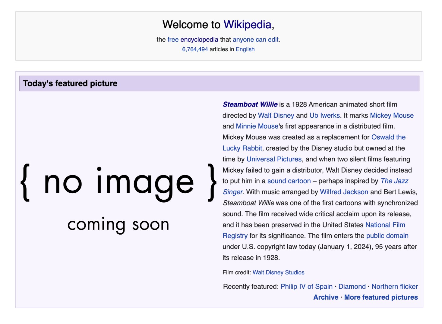The height and width of the screenshot is (324, 442).
Task: Click the 'Today's featured picture' heading
Action: [x=70, y=83]
